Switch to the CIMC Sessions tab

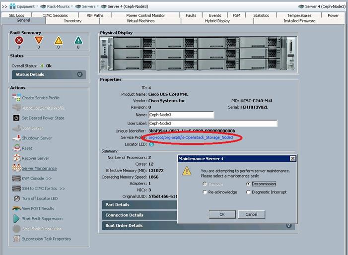[x=55, y=15]
